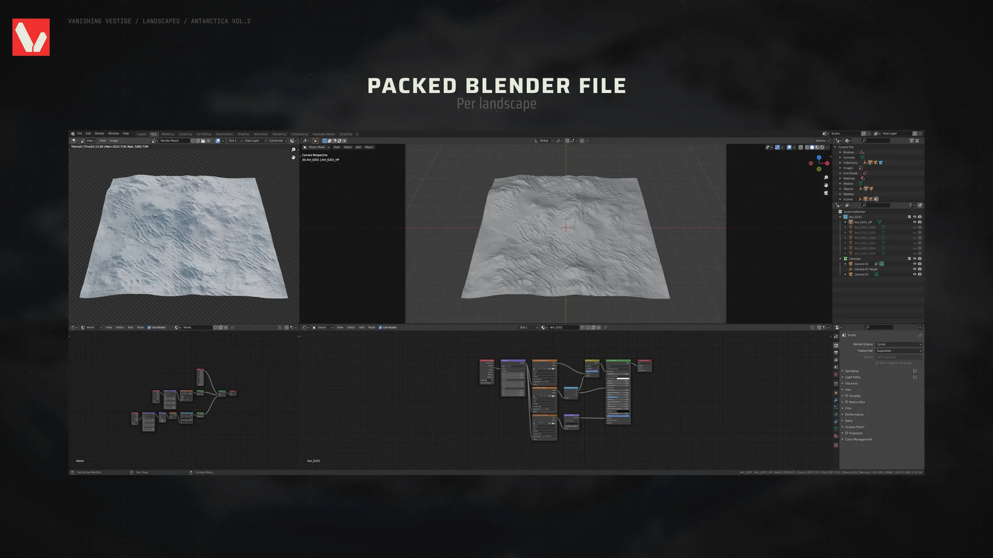Image resolution: width=993 pixels, height=558 pixels.
Task: Click the red X axis gizmo circle
Action: click(827, 163)
